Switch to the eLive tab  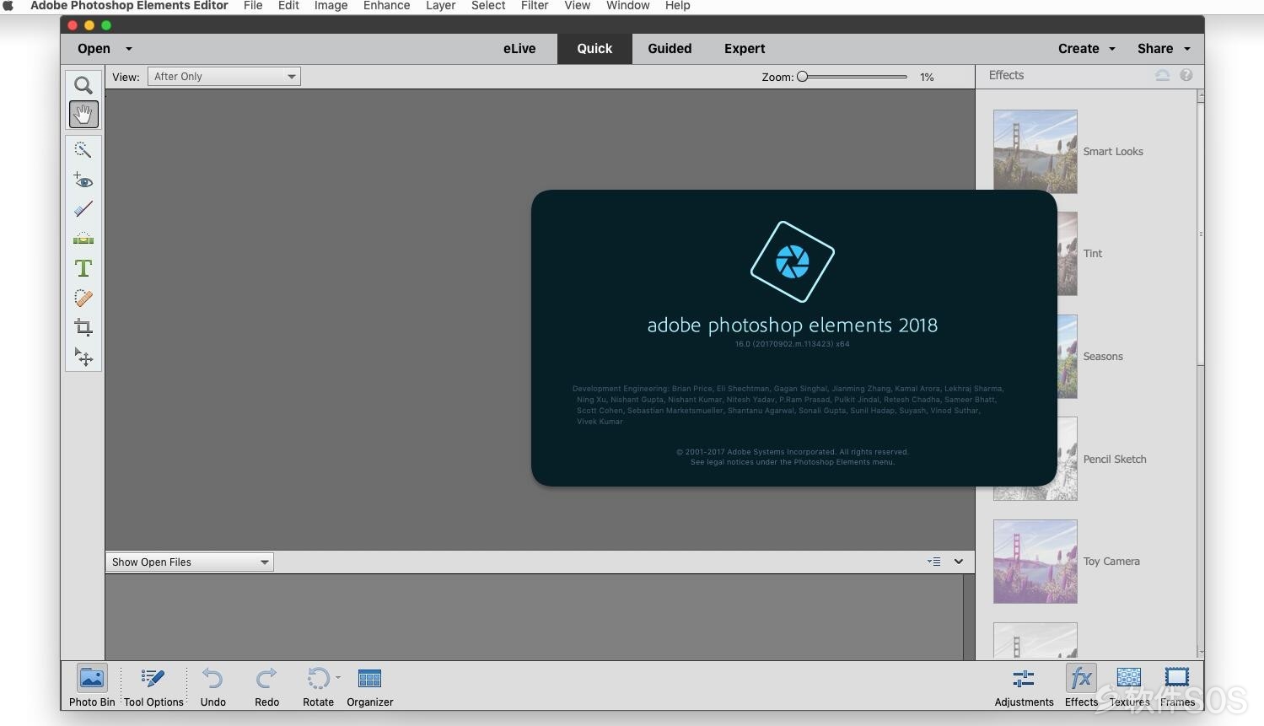point(519,49)
